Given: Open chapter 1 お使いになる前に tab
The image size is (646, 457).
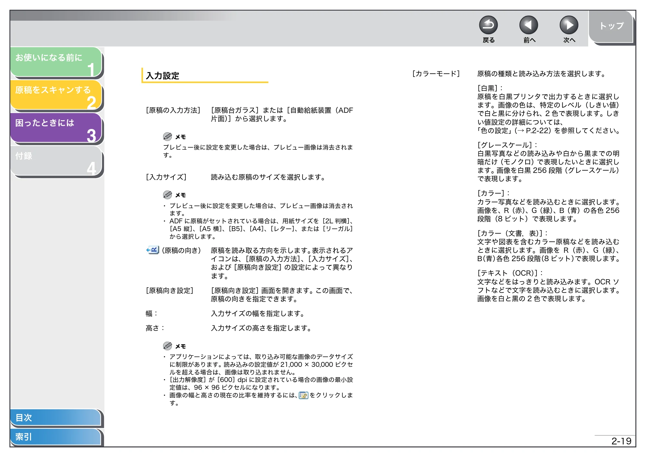Looking at the screenshot, I should pyautogui.click(x=56, y=62).
